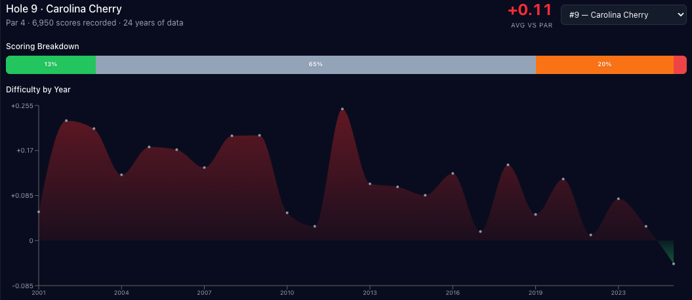This screenshot has height=300, width=692.
Task: Click the Difficulty by Year heading
Action: tap(38, 89)
